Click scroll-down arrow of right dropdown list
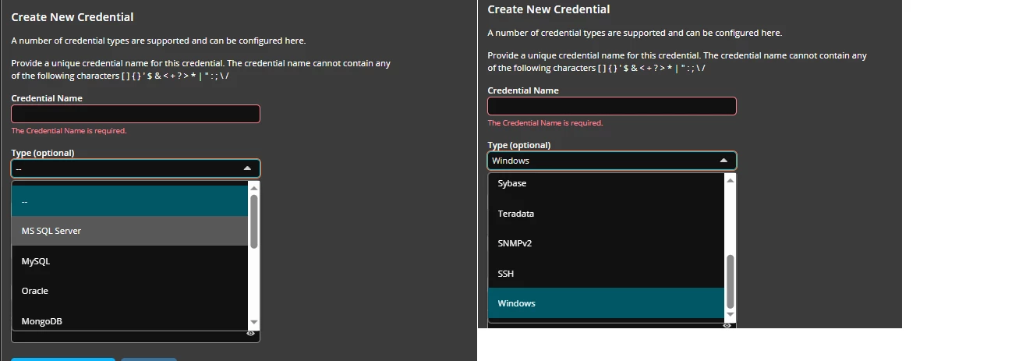This screenshot has width=1033, height=361. (730, 314)
